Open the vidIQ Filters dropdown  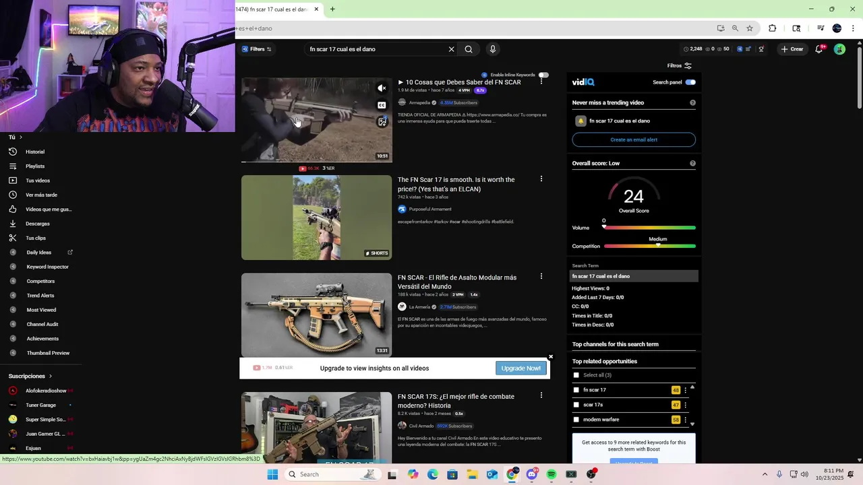tap(257, 49)
